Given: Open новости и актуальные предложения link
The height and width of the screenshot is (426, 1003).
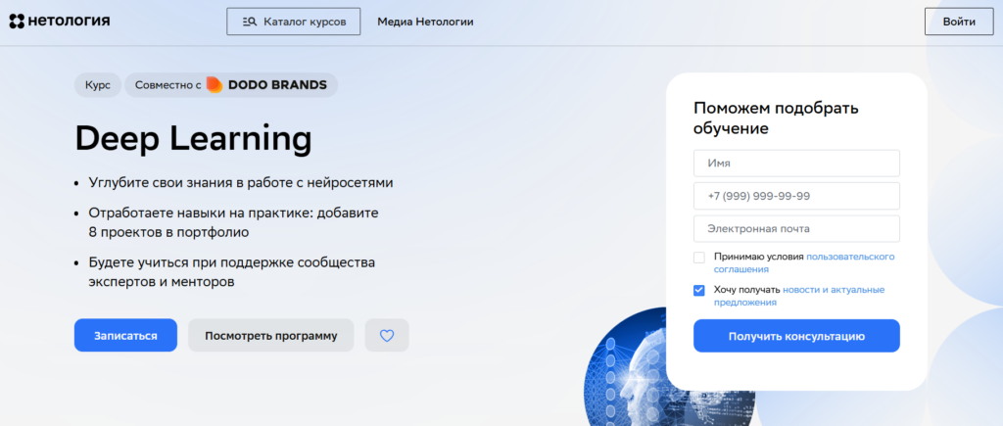Looking at the screenshot, I should tap(799, 296).
